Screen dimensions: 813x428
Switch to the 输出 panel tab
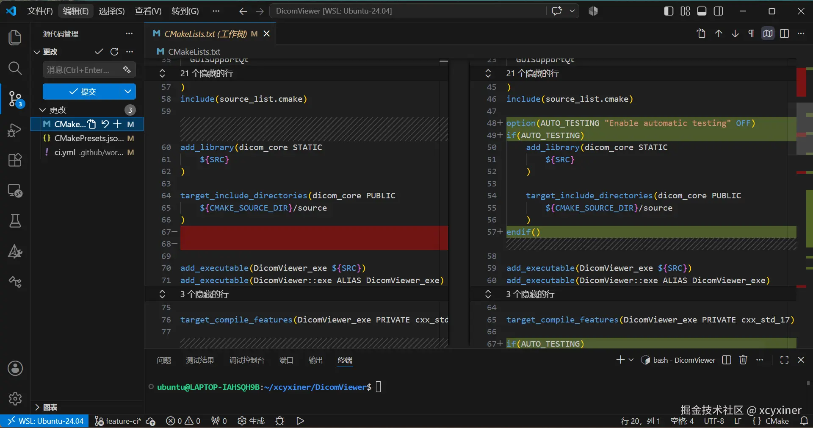coord(315,360)
